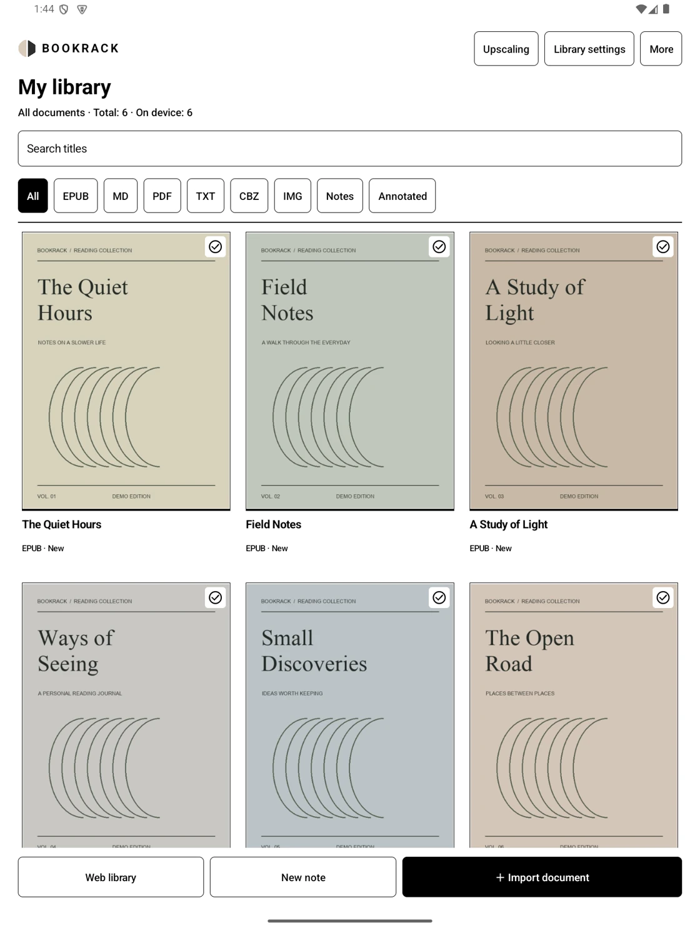The image size is (700, 933).
Task: Click EPUB · New under Field Notes
Action: click(x=267, y=548)
